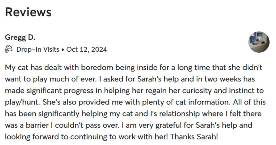Click the bullet separator before the date

point(63,50)
